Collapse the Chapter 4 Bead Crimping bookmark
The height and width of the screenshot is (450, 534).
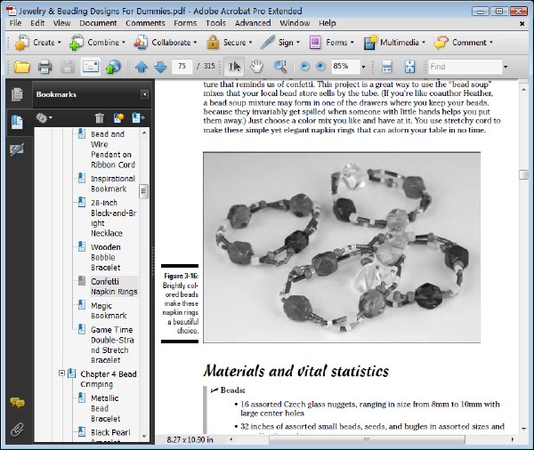pyautogui.click(x=61, y=374)
